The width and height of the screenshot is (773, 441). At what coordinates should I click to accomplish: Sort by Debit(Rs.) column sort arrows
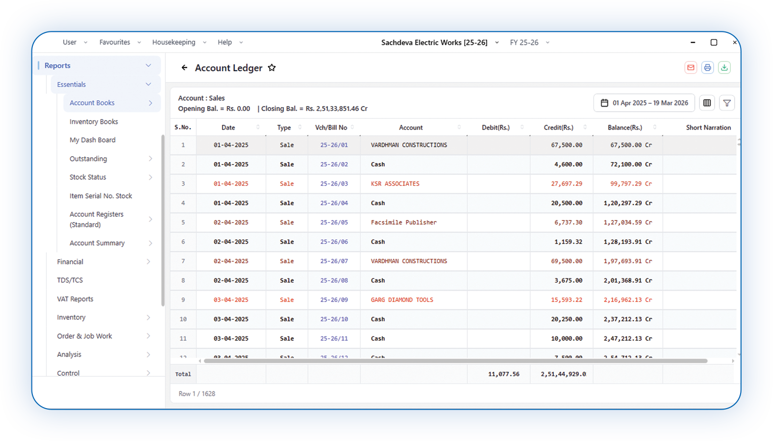point(522,127)
